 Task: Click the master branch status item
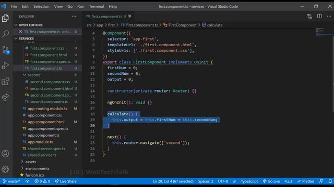tap(11, 181)
